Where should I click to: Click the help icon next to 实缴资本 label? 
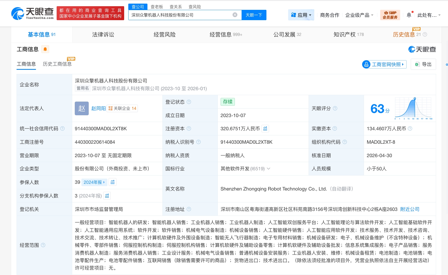(x=335, y=128)
